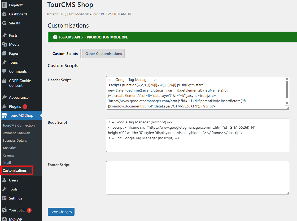Click the Tools wrench icon
This screenshot has height=221, width=297.
[4, 189]
